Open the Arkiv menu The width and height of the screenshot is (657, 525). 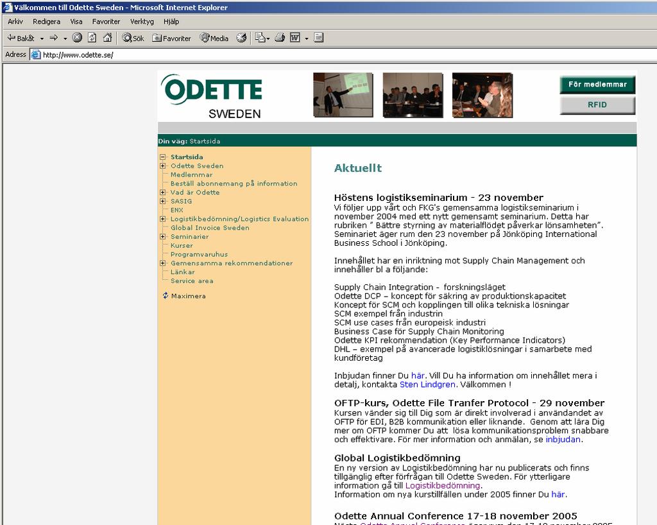(15, 21)
